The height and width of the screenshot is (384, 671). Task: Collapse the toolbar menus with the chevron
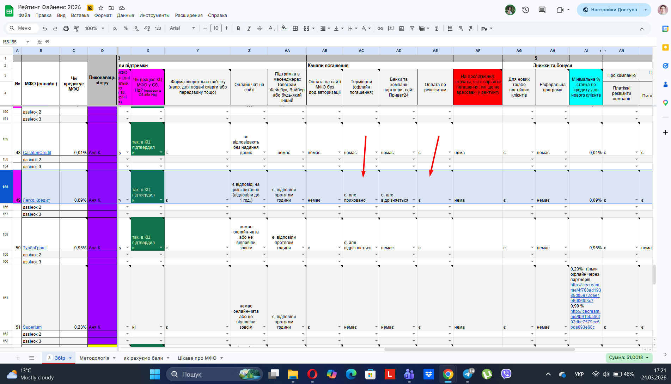[x=642, y=29]
